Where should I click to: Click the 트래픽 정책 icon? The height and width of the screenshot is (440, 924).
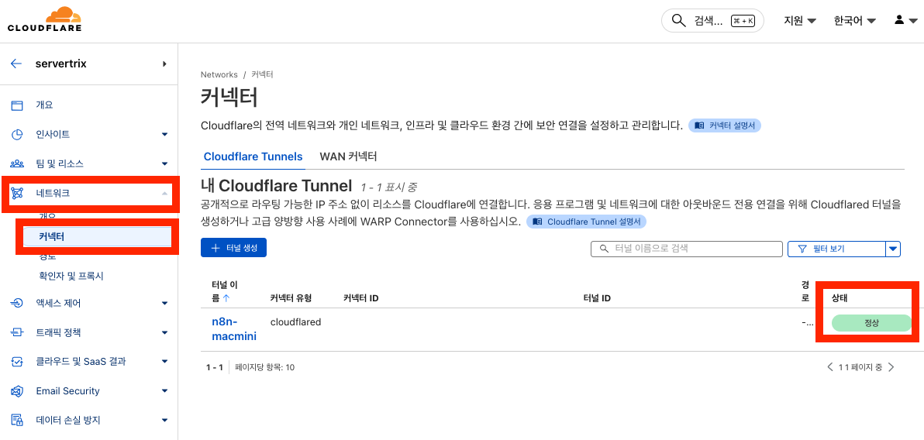pos(17,333)
